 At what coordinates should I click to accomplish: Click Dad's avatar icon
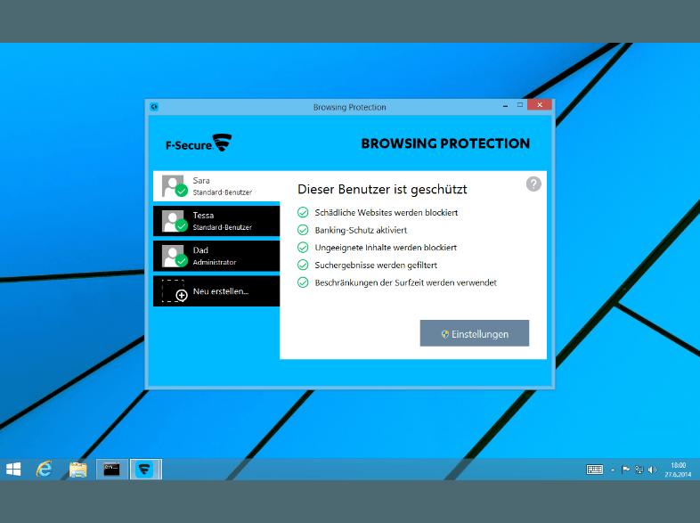coord(175,256)
